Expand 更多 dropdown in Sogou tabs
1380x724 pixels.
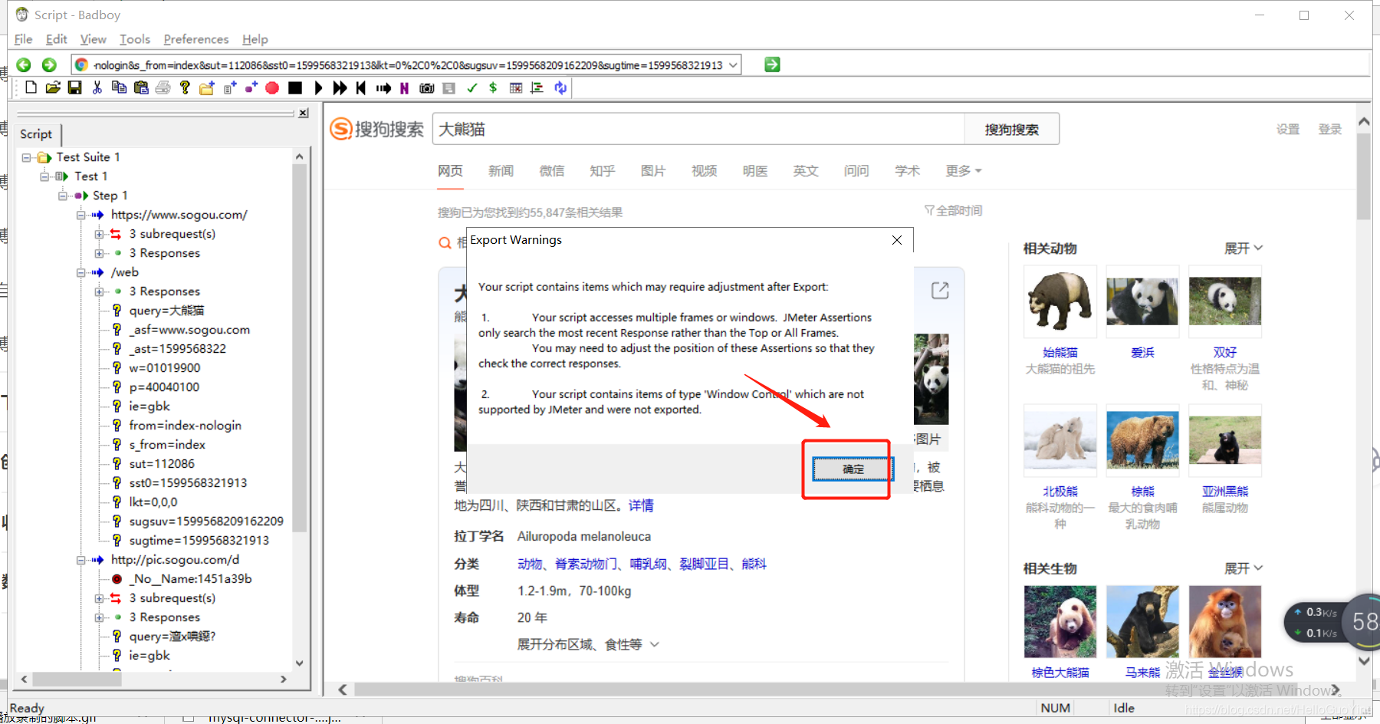tap(964, 171)
